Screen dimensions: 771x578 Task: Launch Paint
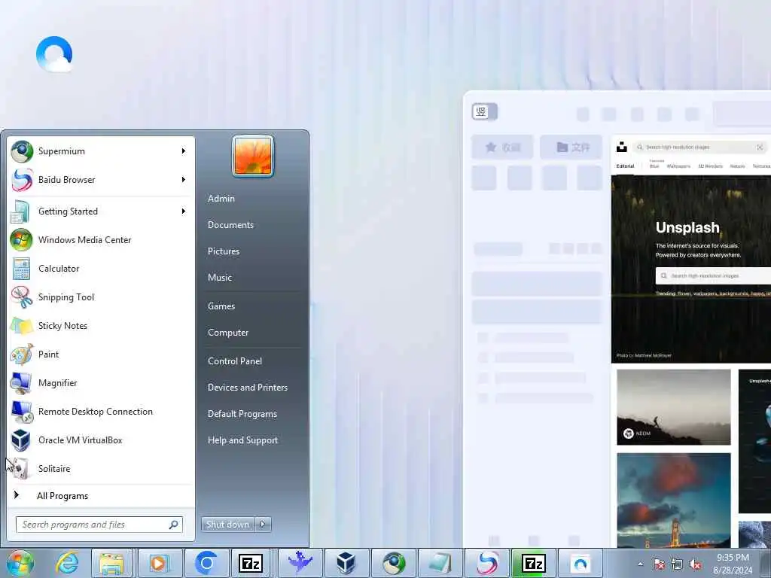tap(100, 354)
